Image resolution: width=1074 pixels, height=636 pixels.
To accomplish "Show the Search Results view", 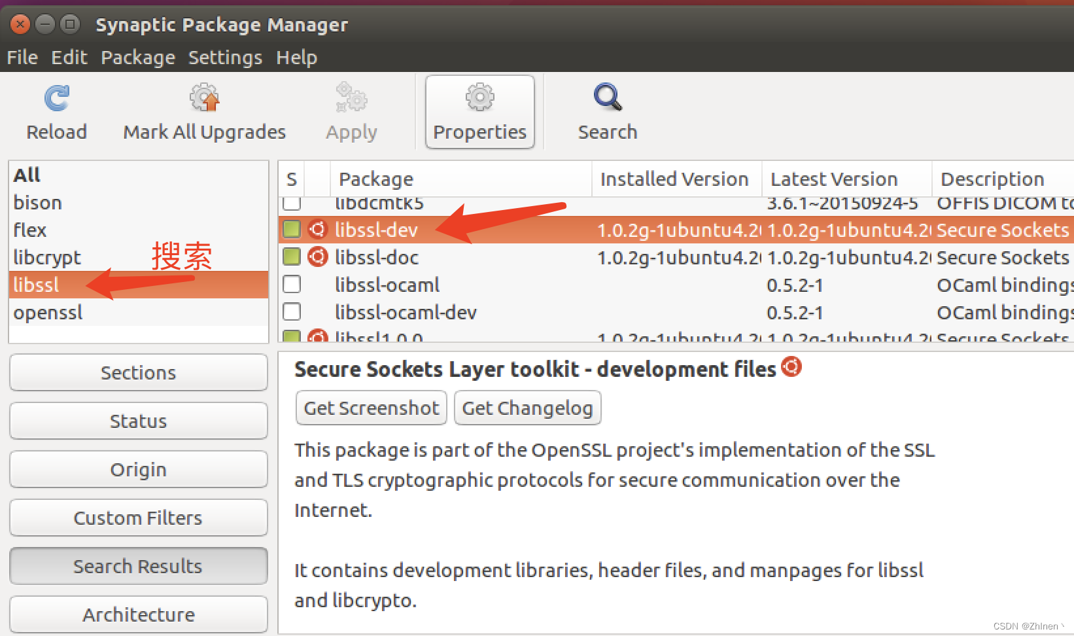I will (x=139, y=566).
